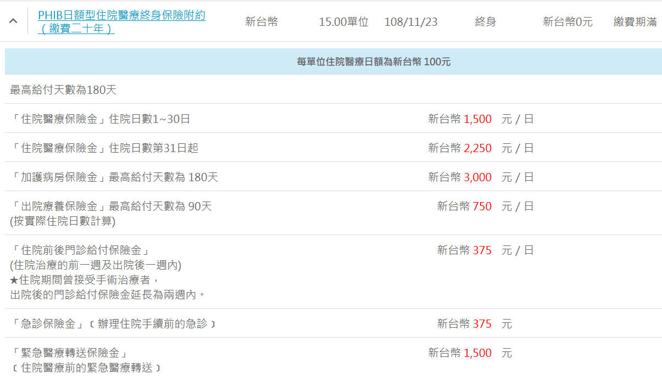Click the red 1,500 元/日 amount

[477, 119]
